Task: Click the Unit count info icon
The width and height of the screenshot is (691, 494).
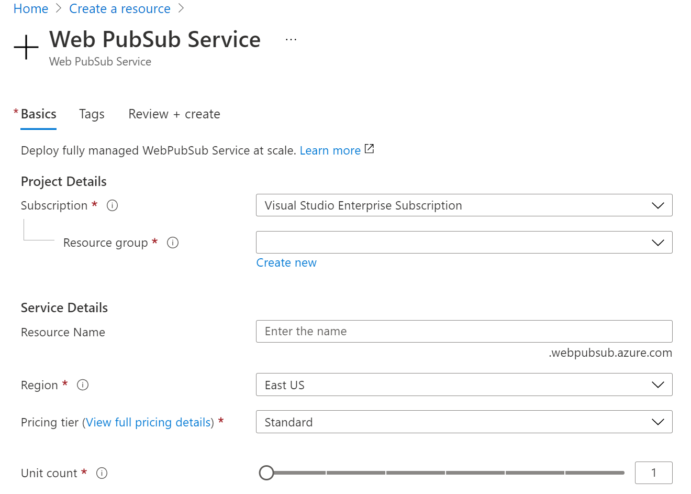Action: point(102,473)
